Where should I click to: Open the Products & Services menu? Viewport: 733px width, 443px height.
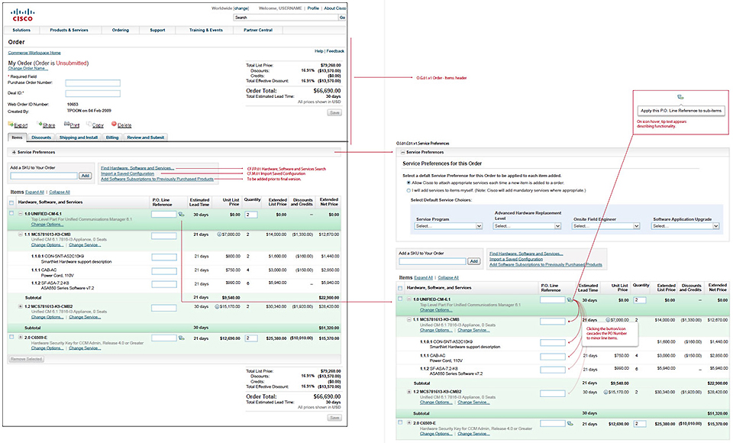click(69, 30)
